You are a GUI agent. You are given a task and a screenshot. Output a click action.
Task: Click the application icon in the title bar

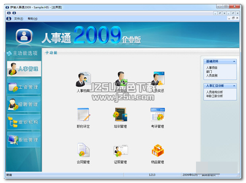(x=7, y=7)
